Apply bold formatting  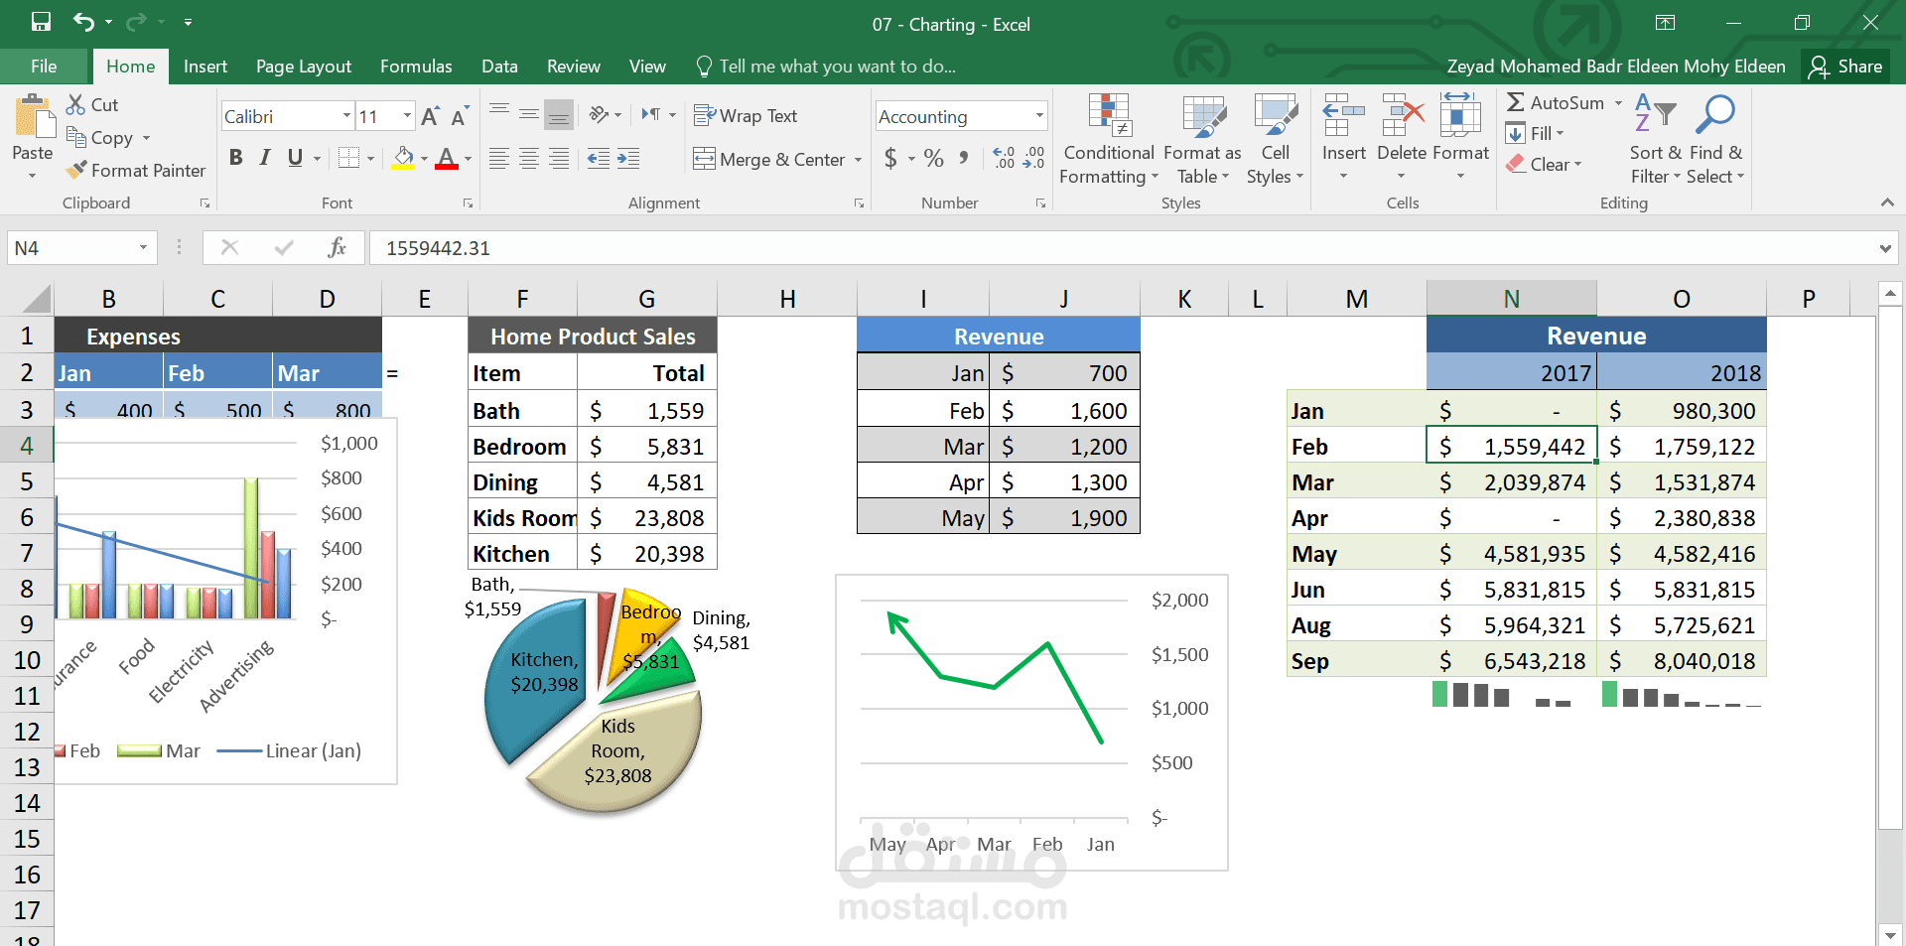point(235,157)
